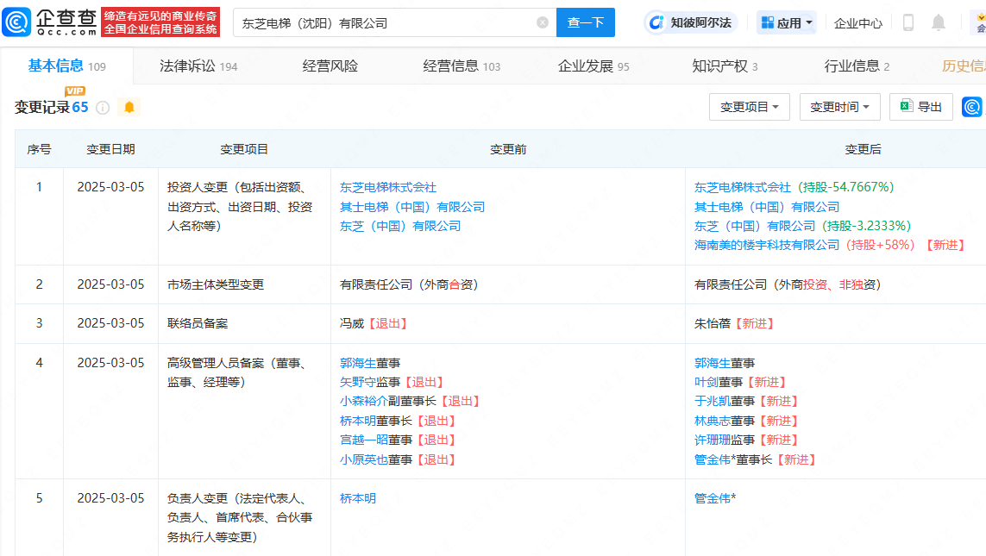Open 管金伟 link in the 负责人变更 row
986x556 pixels.
713,498
